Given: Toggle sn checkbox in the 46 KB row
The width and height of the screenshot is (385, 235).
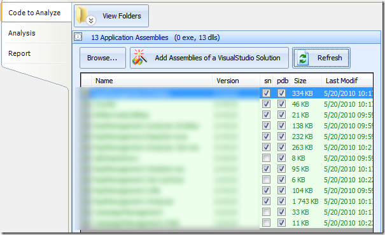Looking at the screenshot, I should pos(266,104).
